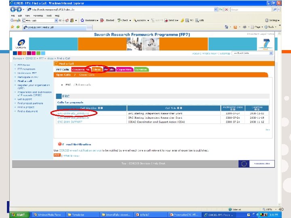Switch to the Ideas tab

click(97, 69)
